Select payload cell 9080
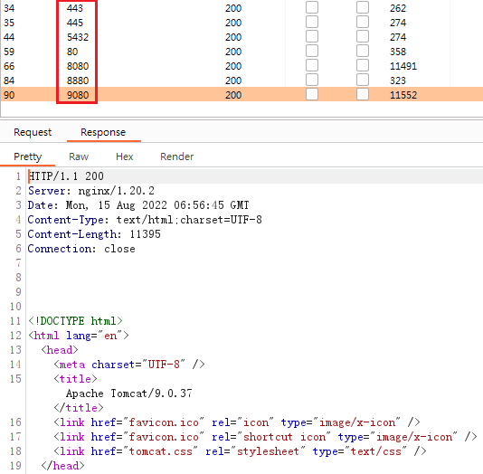The height and width of the screenshot is (474, 483). tap(78, 95)
